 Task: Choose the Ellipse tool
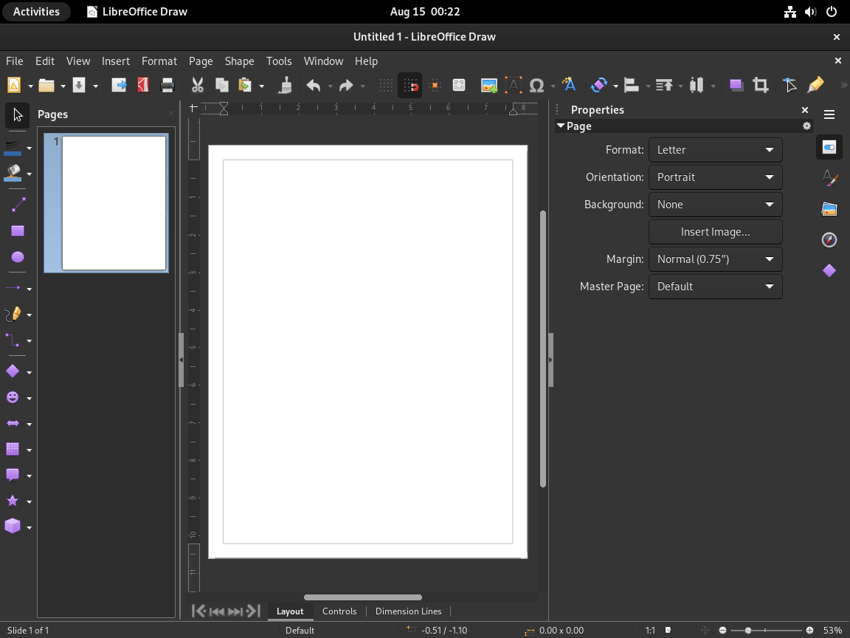pyautogui.click(x=18, y=256)
